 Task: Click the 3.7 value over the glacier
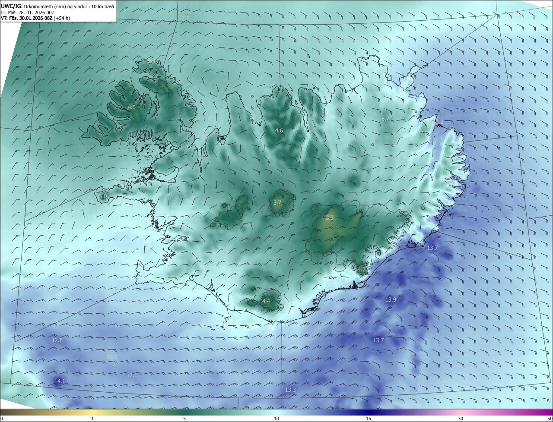(278, 202)
